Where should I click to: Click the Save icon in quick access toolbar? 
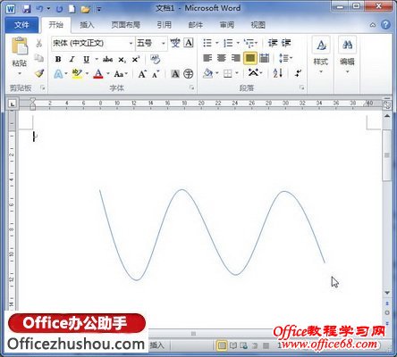pos(26,9)
